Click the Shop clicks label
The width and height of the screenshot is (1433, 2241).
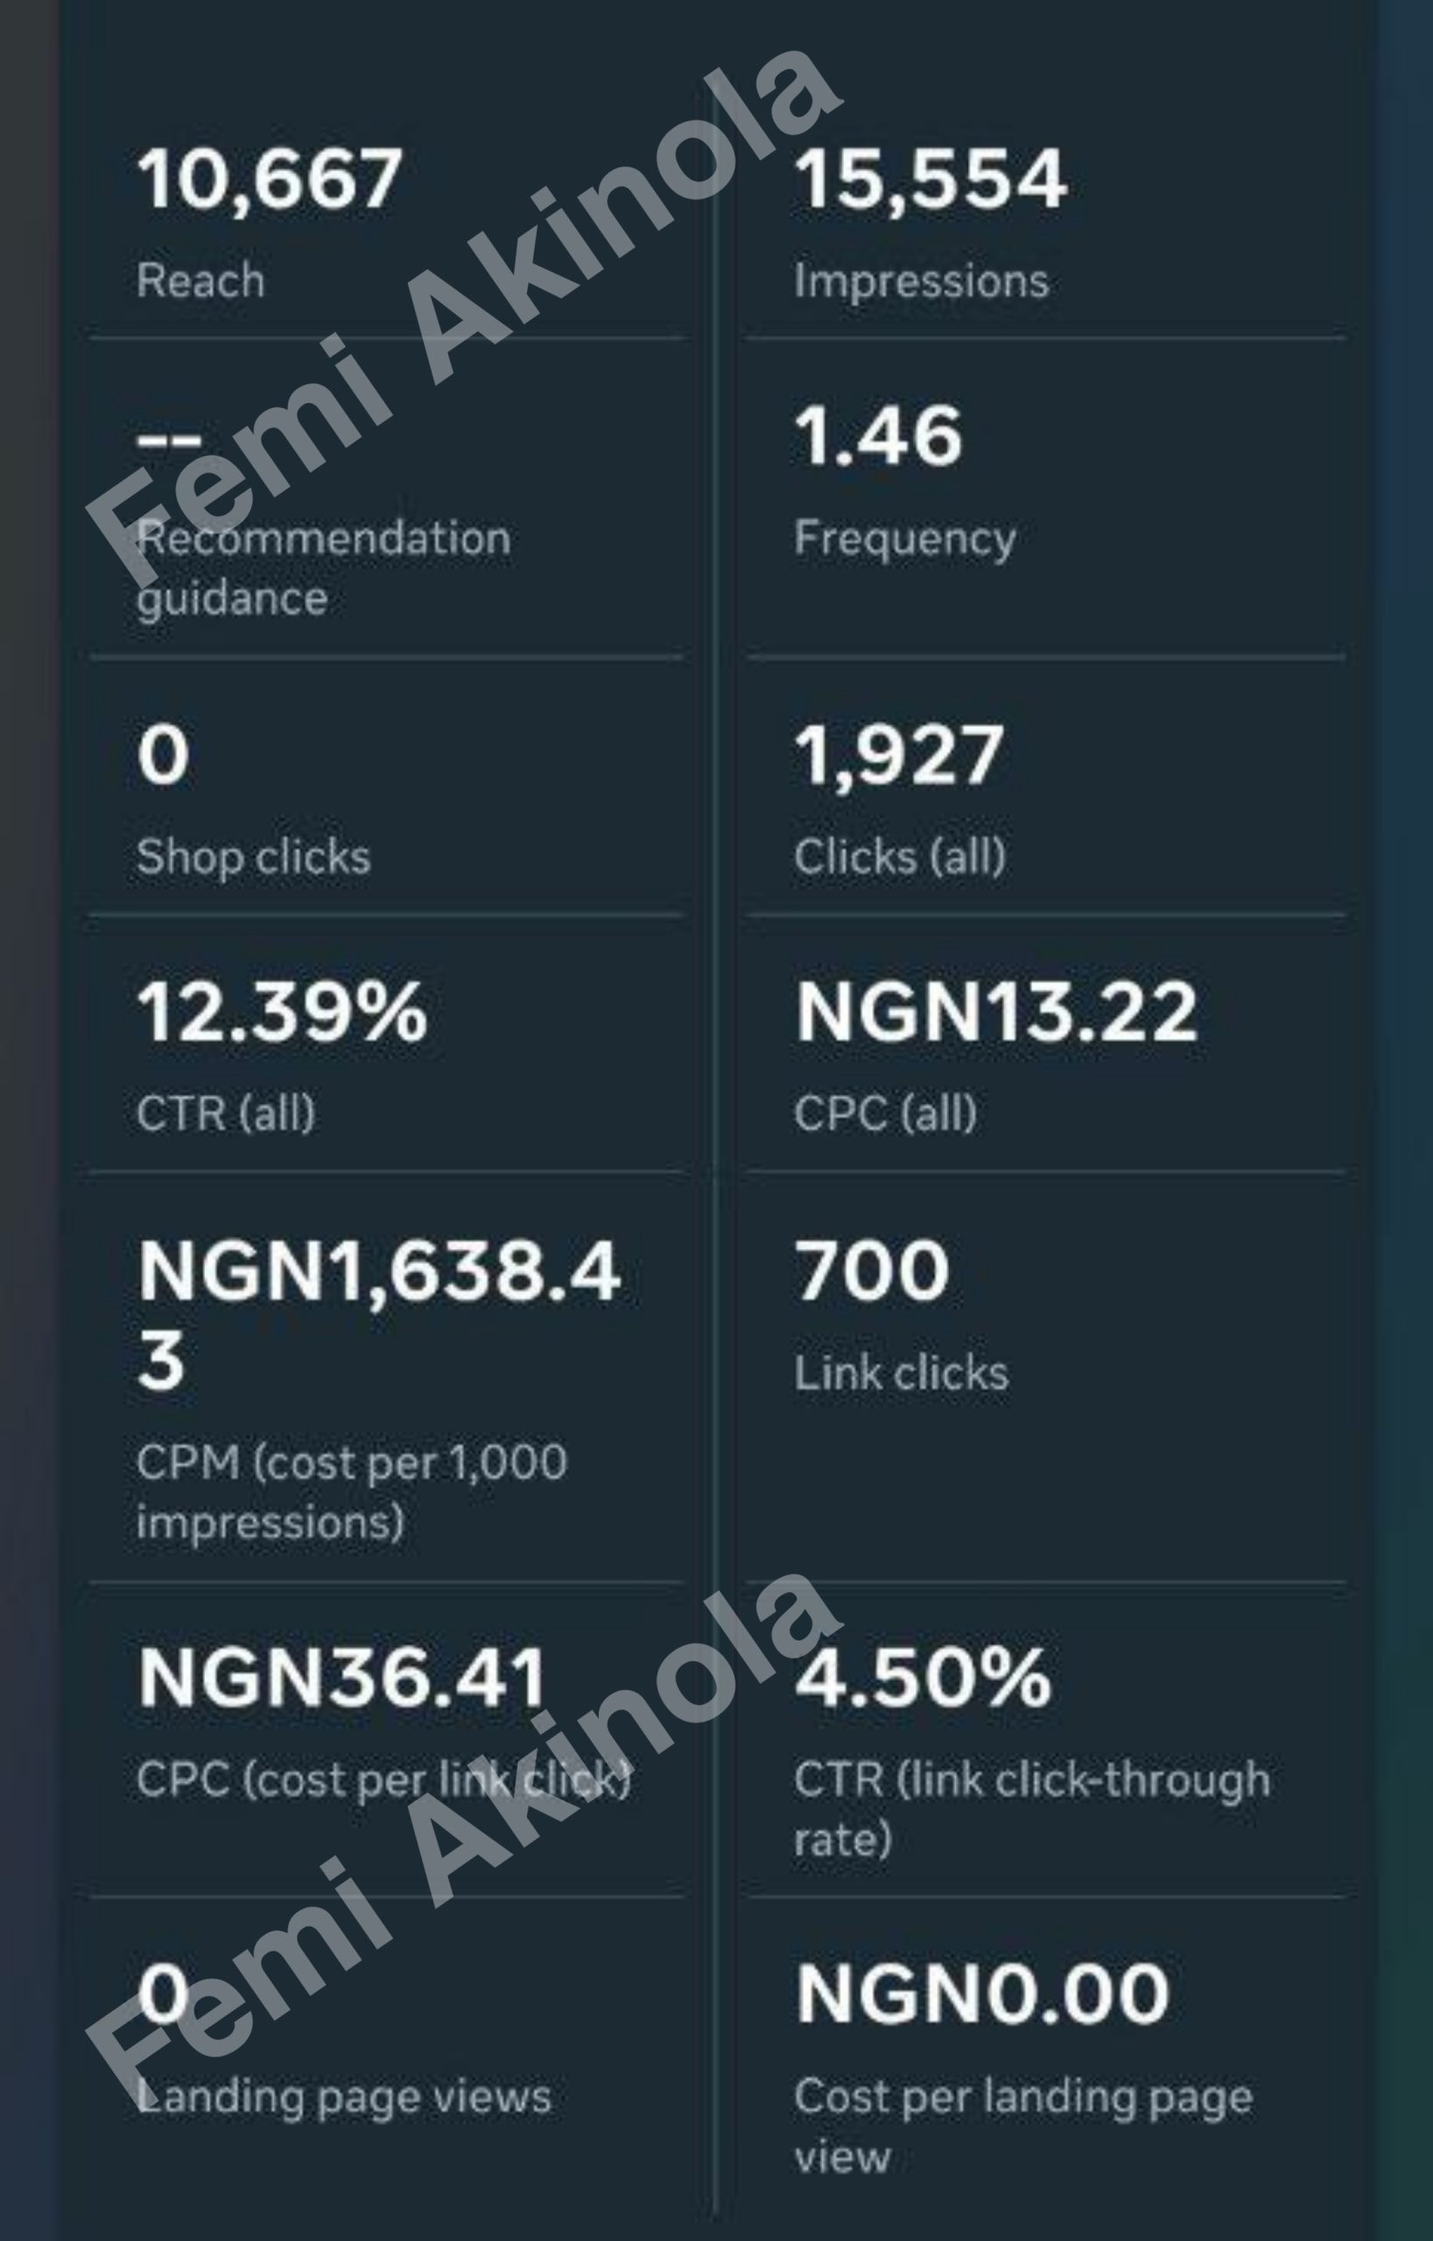click(253, 856)
